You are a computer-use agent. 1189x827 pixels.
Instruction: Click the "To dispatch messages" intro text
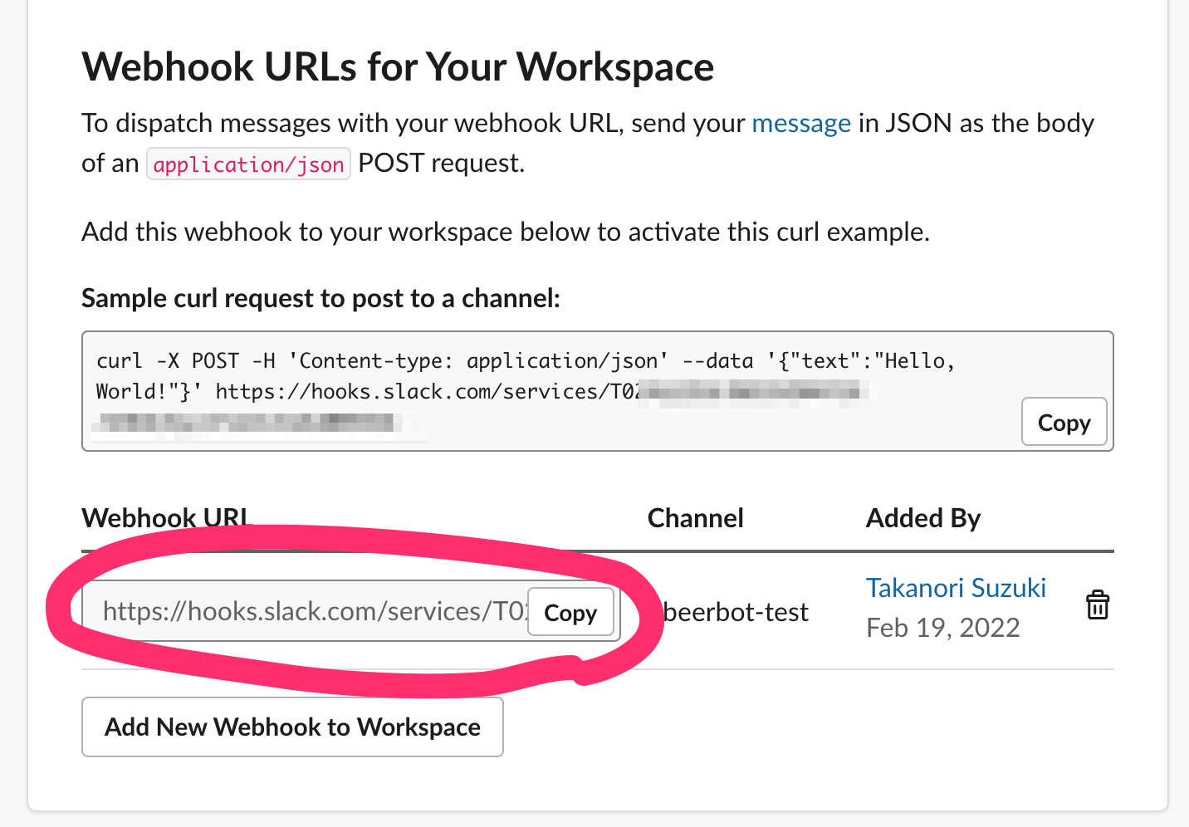(x=415, y=123)
